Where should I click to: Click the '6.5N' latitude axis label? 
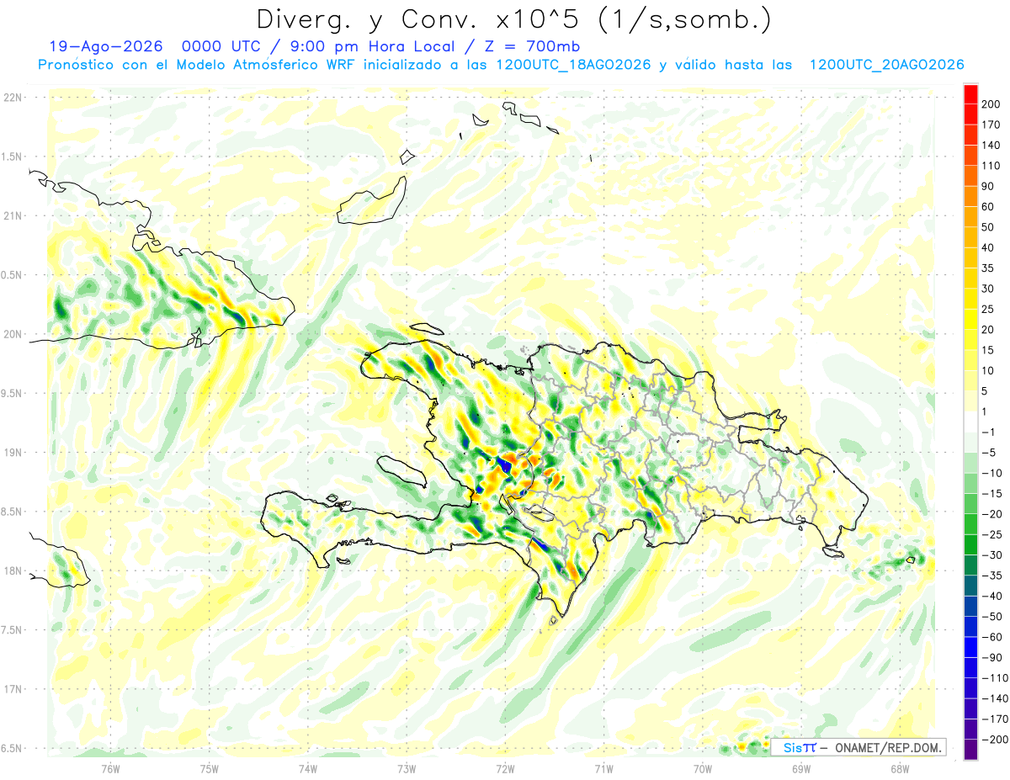pos(13,749)
